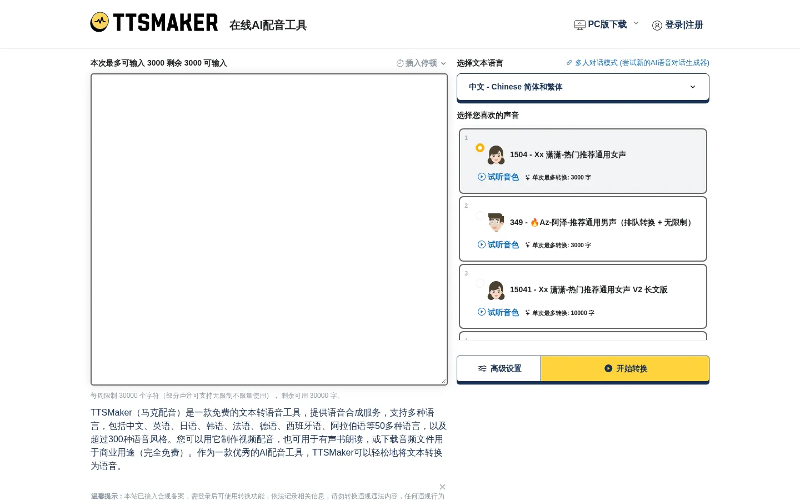This screenshot has height=500, width=800.
Task: Select voice 1504 Xx 潇潇 radio button
Action: [x=480, y=148]
